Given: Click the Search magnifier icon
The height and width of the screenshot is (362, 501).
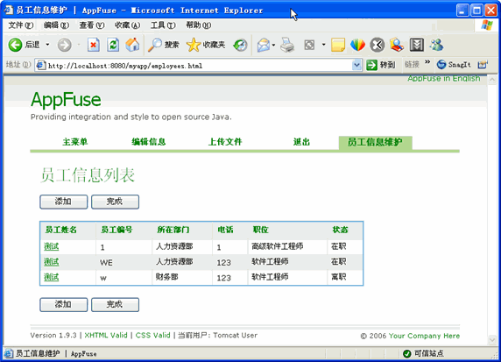Looking at the screenshot, I should point(155,45).
